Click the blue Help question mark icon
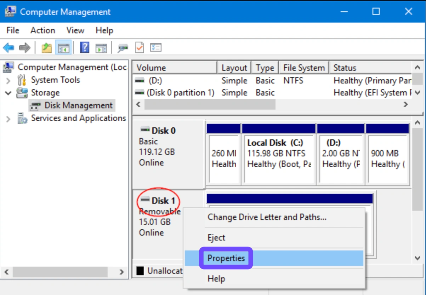This screenshot has height=295, width=426. pos(84,47)
